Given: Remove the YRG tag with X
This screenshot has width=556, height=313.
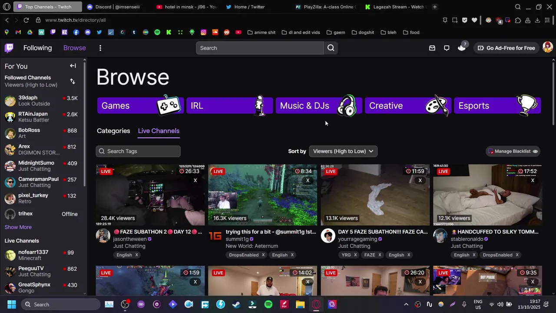Looking at the screenshot, I should click(355, 255).
